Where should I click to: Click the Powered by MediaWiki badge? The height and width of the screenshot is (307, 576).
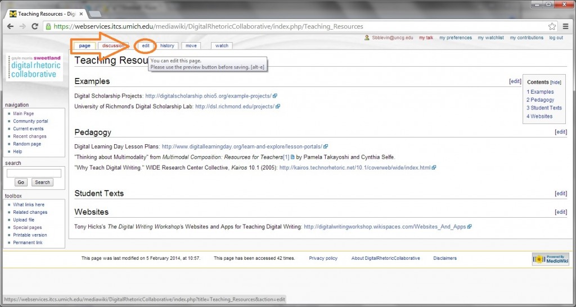point(550,259)
